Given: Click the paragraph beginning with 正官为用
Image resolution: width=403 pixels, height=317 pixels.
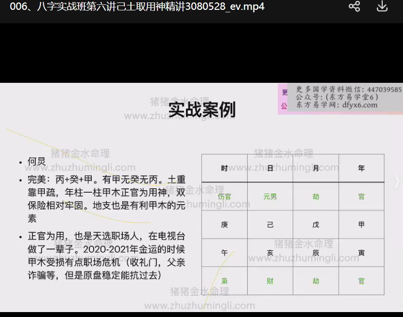Looking at the screenshot, I should point(106,255).
